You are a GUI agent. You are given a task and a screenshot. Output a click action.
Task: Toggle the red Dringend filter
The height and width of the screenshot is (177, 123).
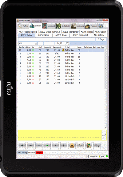[x=40, y=153]
